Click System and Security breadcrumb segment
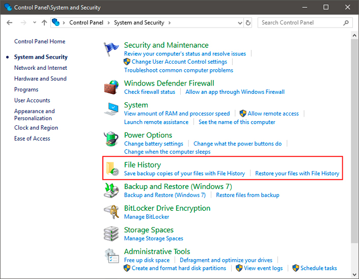 tap(139, 22)
